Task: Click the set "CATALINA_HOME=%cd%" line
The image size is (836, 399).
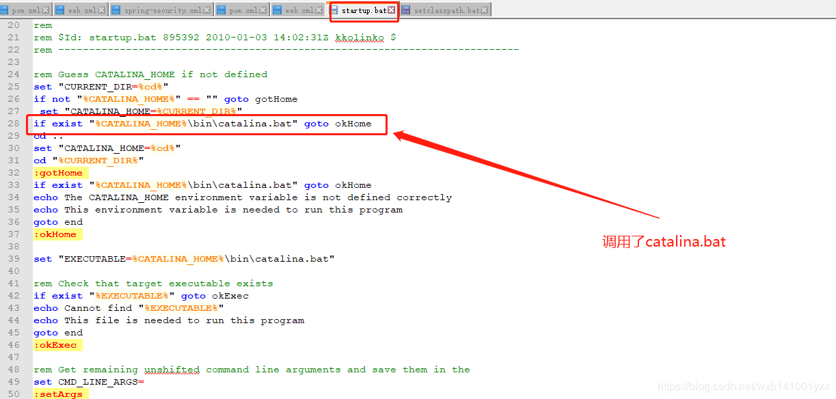Action: click(107, 148)
